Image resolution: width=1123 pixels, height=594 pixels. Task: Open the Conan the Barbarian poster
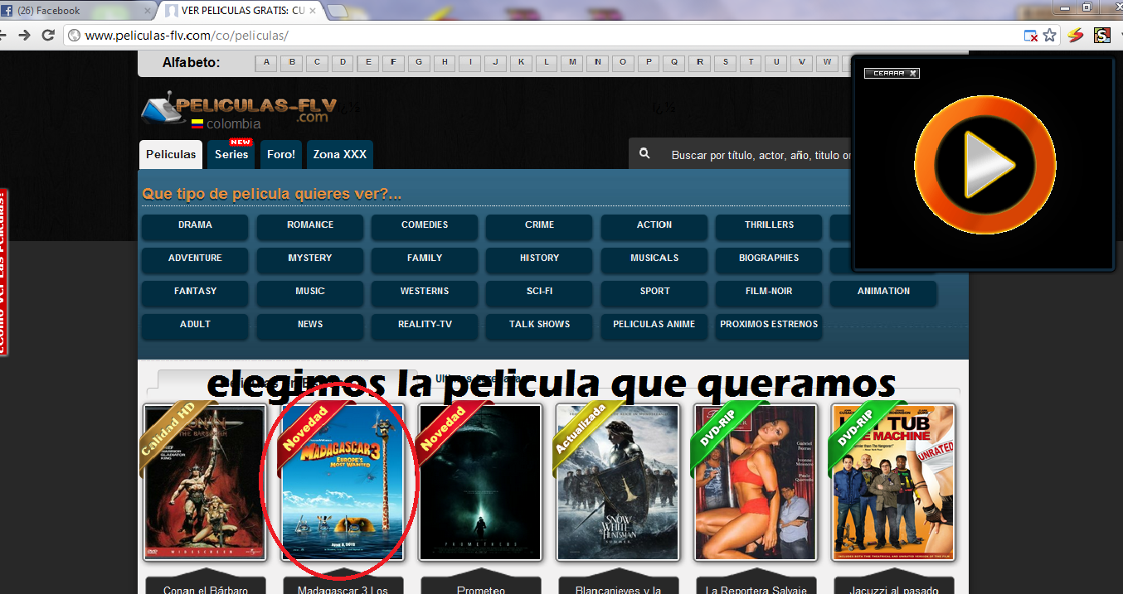pos(205,482)
